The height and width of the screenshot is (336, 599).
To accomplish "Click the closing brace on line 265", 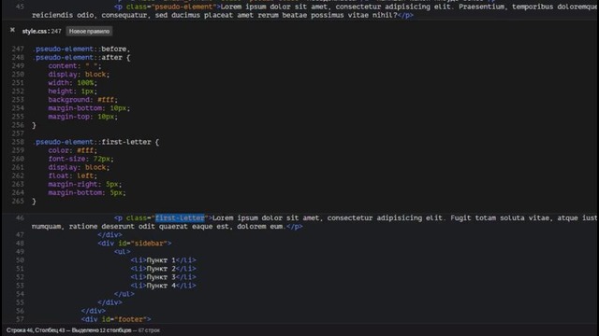I will [x=34, y=202].
